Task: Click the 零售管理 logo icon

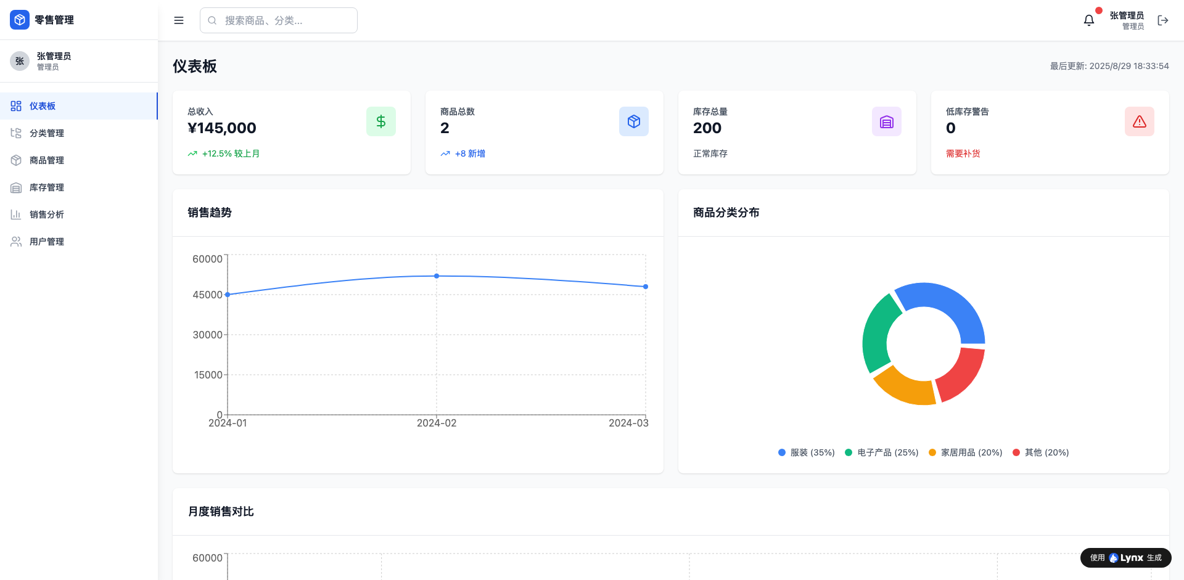Action: pyautogui.click(x=20, y=20)
